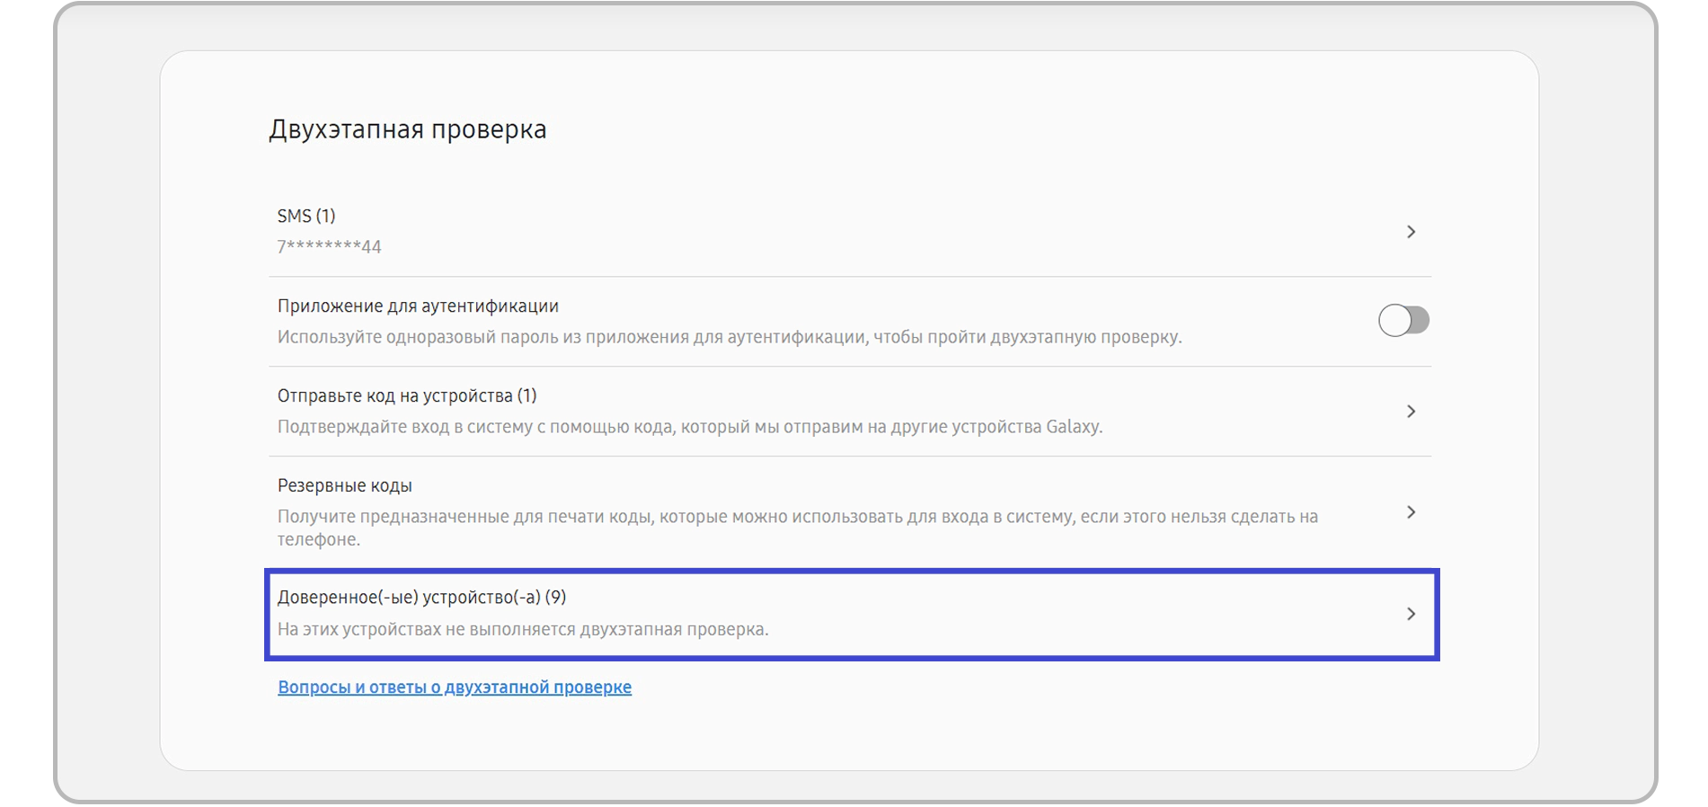Click the printable backup codes description

coord(797,517)
